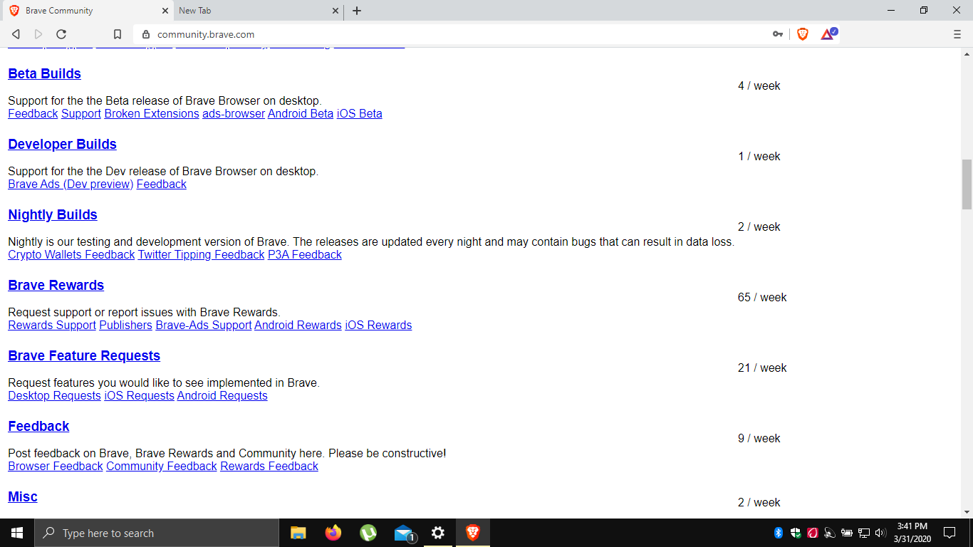Open the Brave Rewards triangle icon

(x=828, y=33)
